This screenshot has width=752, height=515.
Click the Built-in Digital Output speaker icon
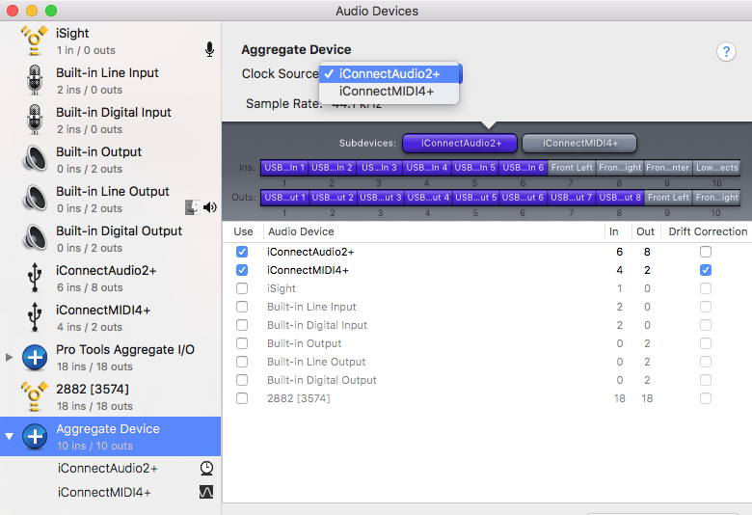point(35,237)
